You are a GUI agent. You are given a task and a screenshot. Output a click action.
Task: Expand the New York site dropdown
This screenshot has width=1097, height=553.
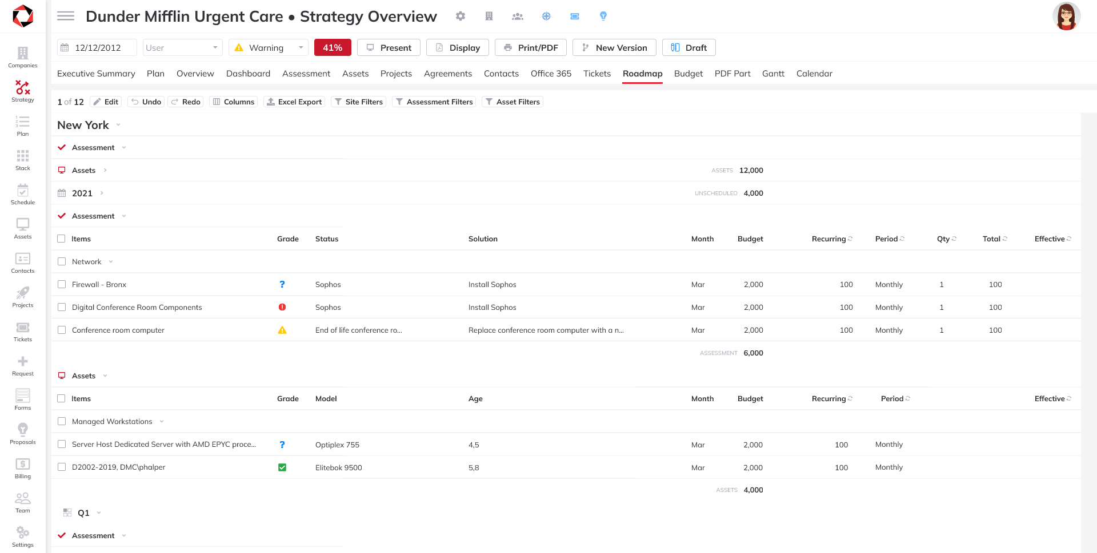point(118,124)
